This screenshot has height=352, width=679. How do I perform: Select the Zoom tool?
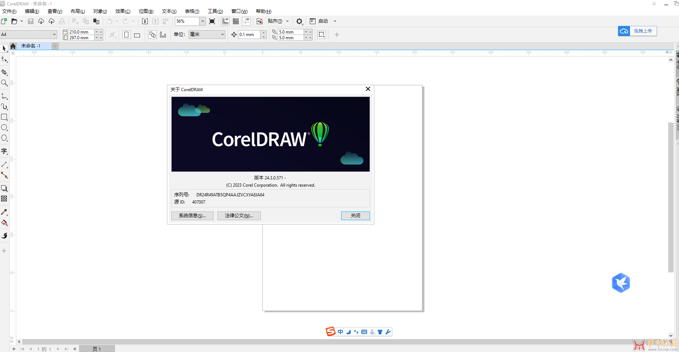(4, 83)
